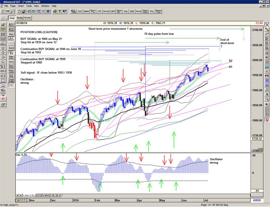The image size is (270, 207).
Task: Switch to Monthly timeframe
Action: click(x=27, y=18)
